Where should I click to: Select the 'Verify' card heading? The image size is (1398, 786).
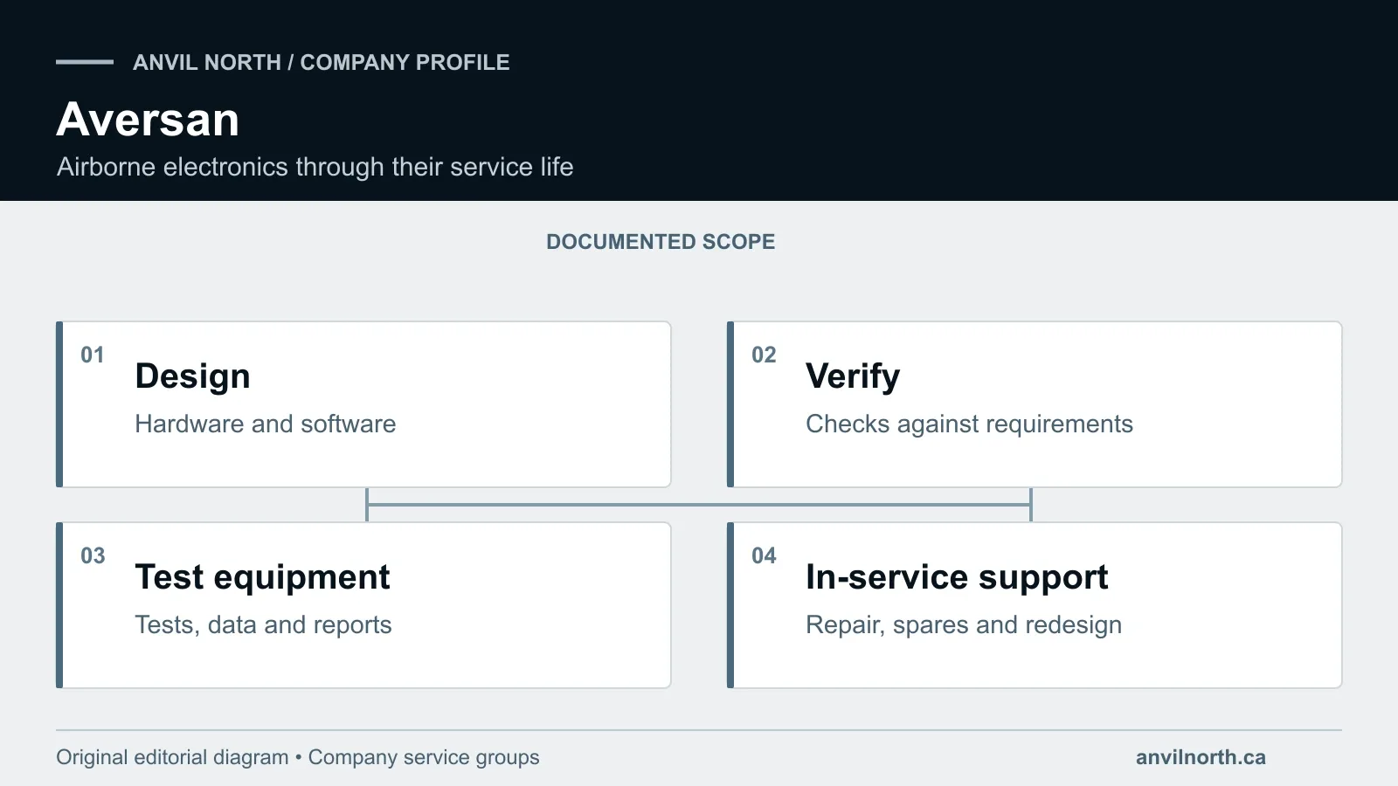coord(853,376)
